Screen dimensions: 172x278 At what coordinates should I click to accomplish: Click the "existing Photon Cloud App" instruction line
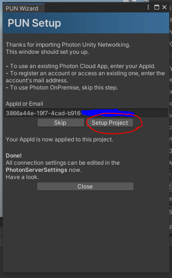80,66
